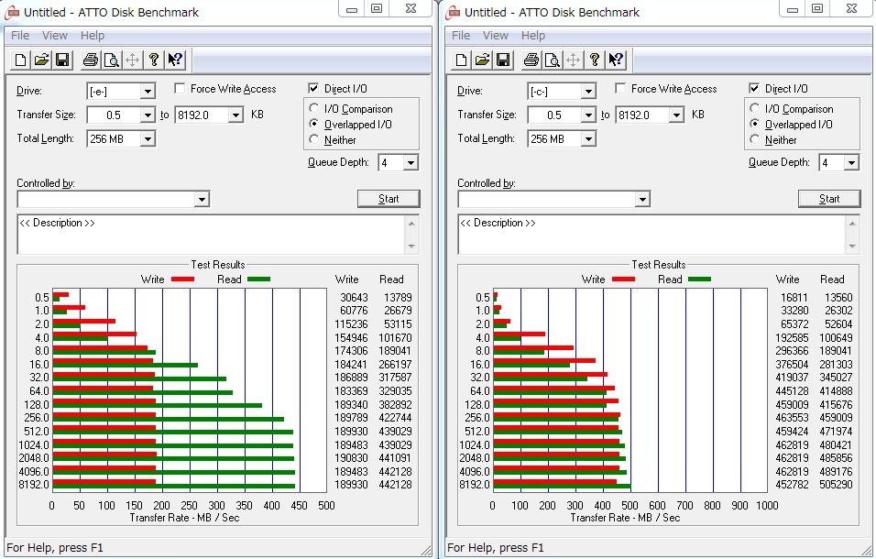Image resolution: width=876 pixels, height=559 pixels.
Task: Enable Force Write Access in left window
Action: coord(181,89)
